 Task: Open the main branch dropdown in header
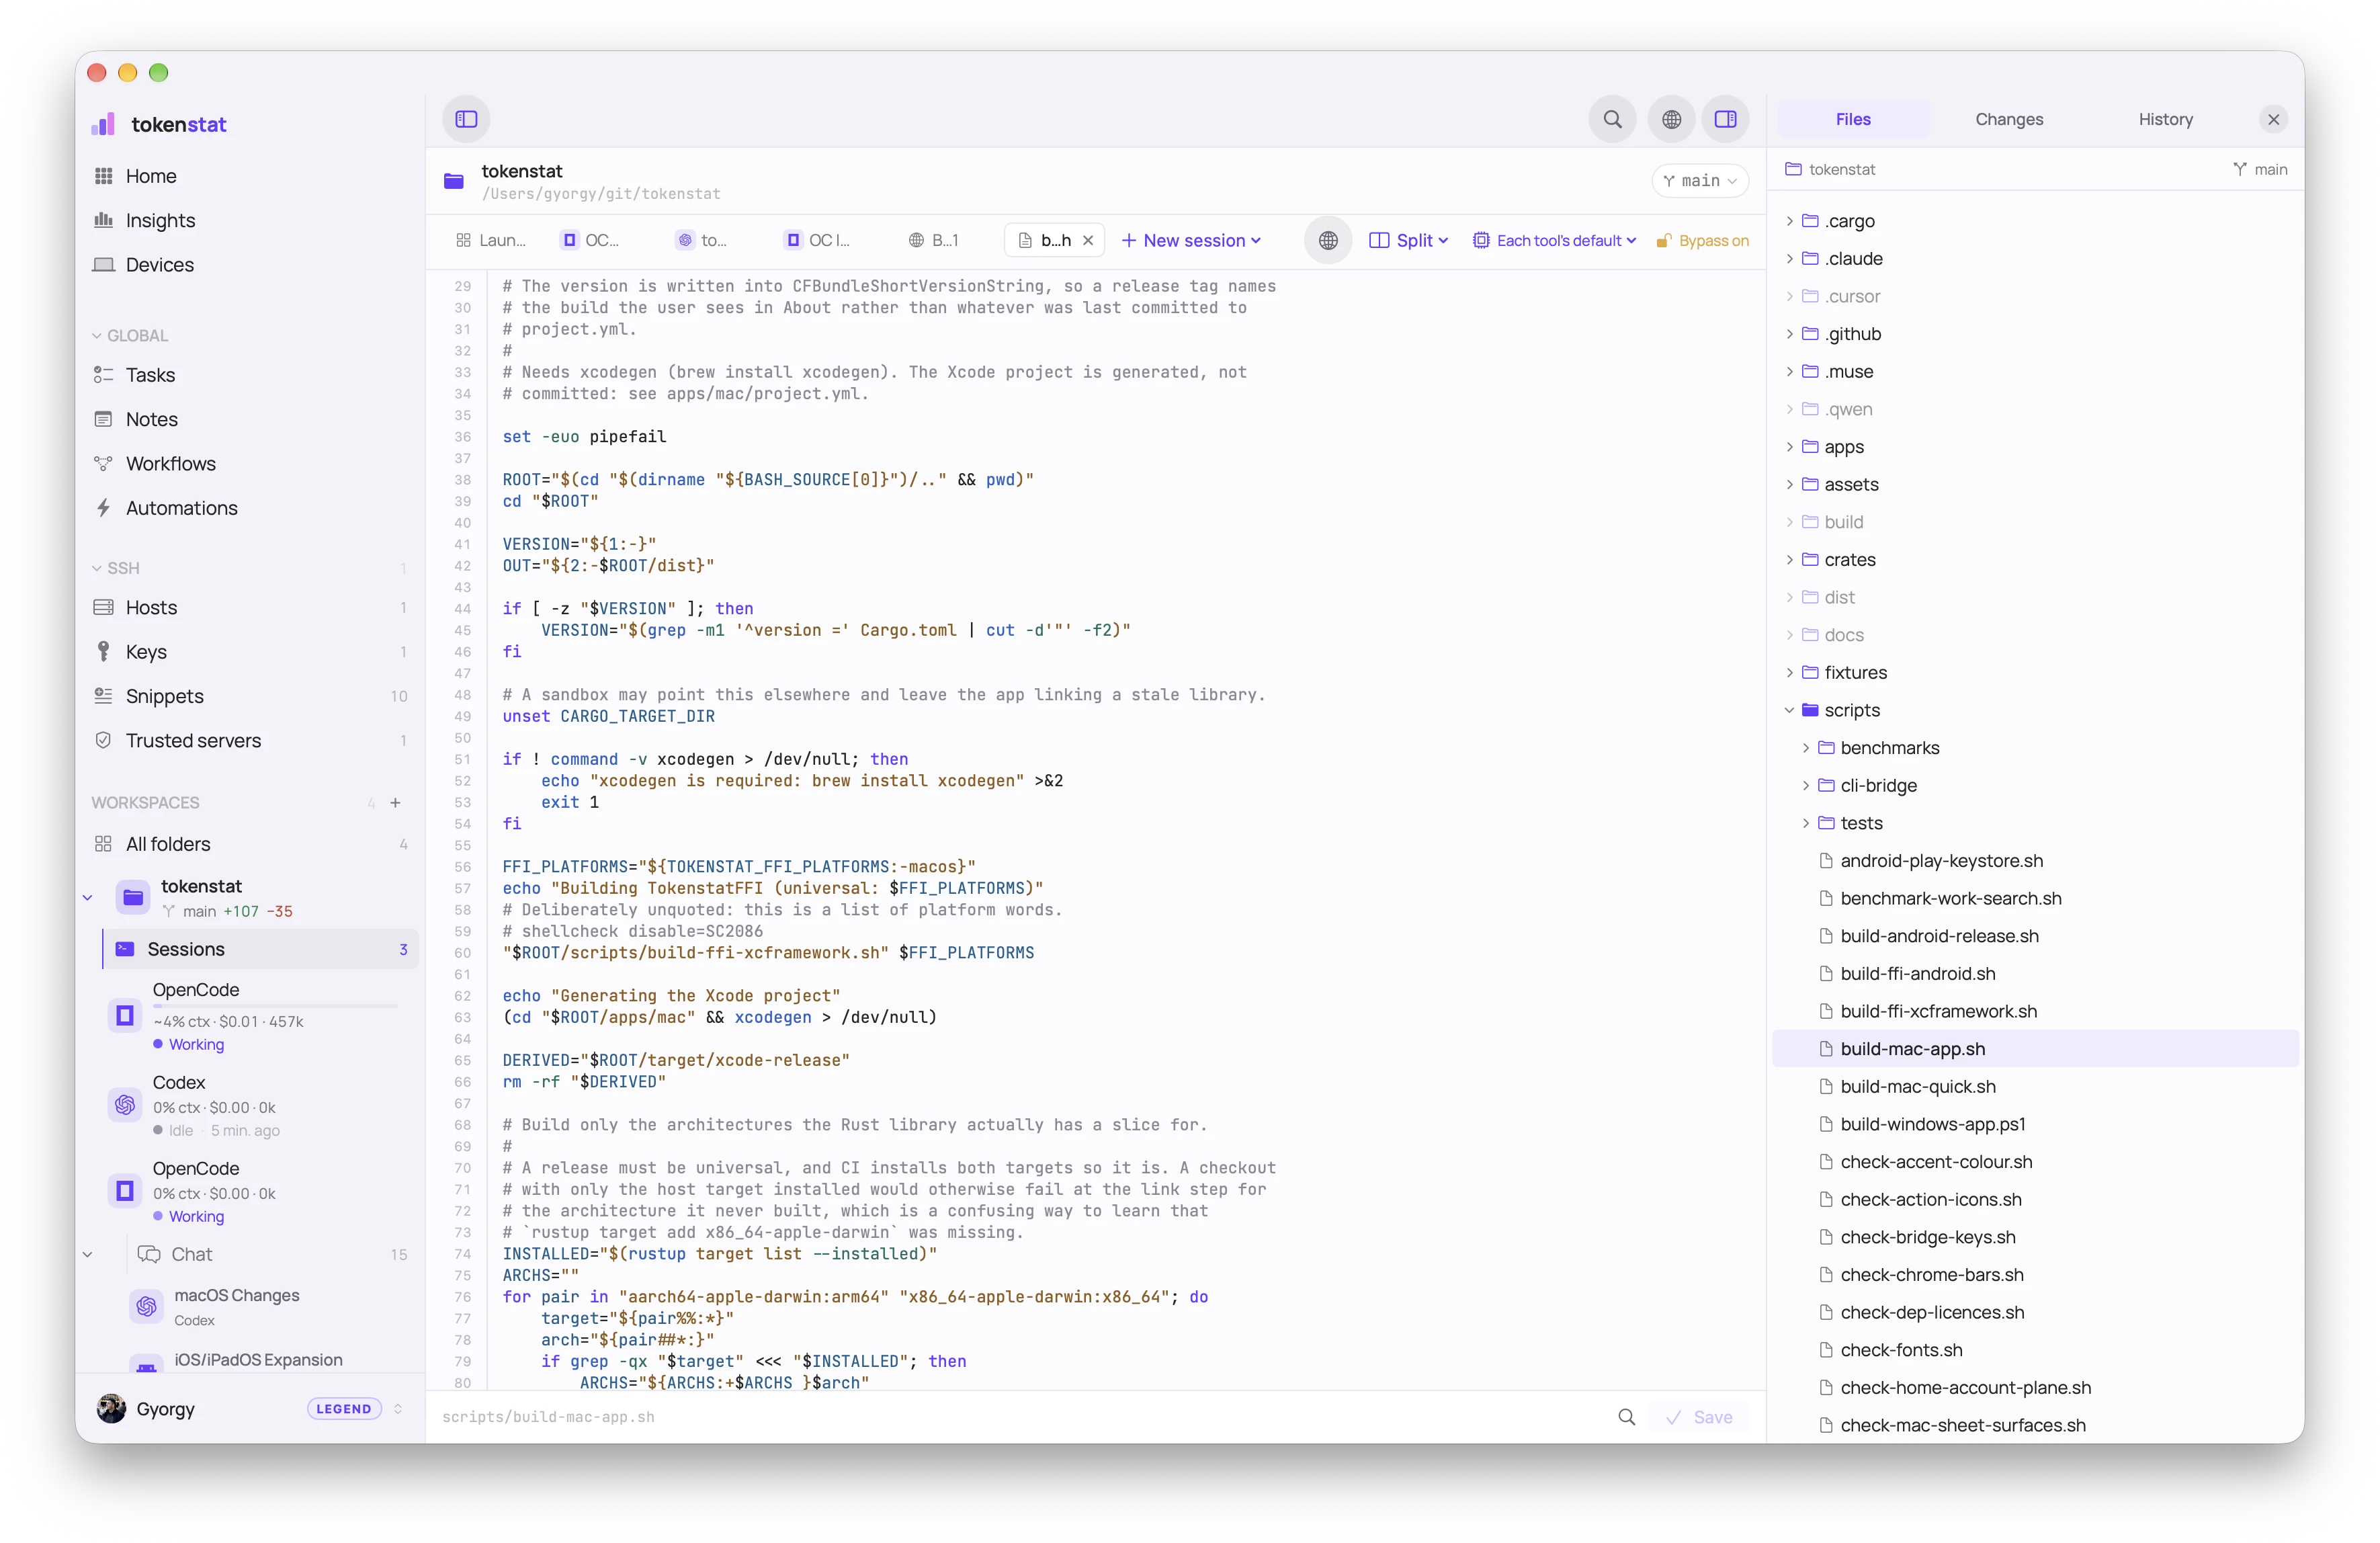click(1699, 181)
